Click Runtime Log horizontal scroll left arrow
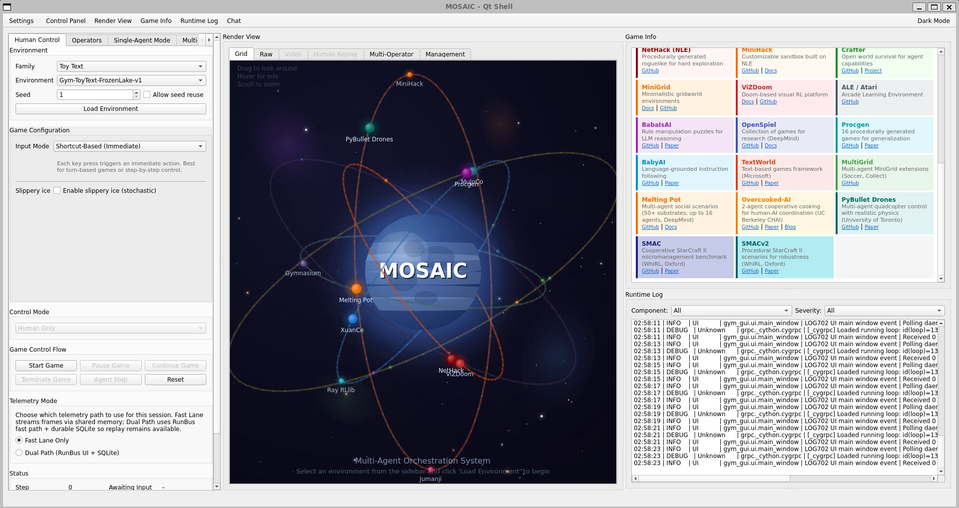Screen dimensions: 959x508 point(635,479)
